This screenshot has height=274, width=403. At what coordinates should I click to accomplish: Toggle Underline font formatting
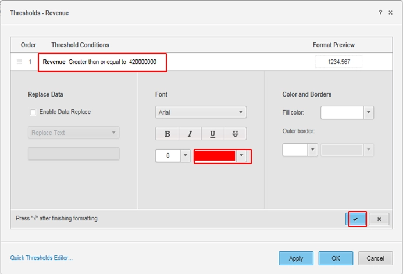(212, 134)
